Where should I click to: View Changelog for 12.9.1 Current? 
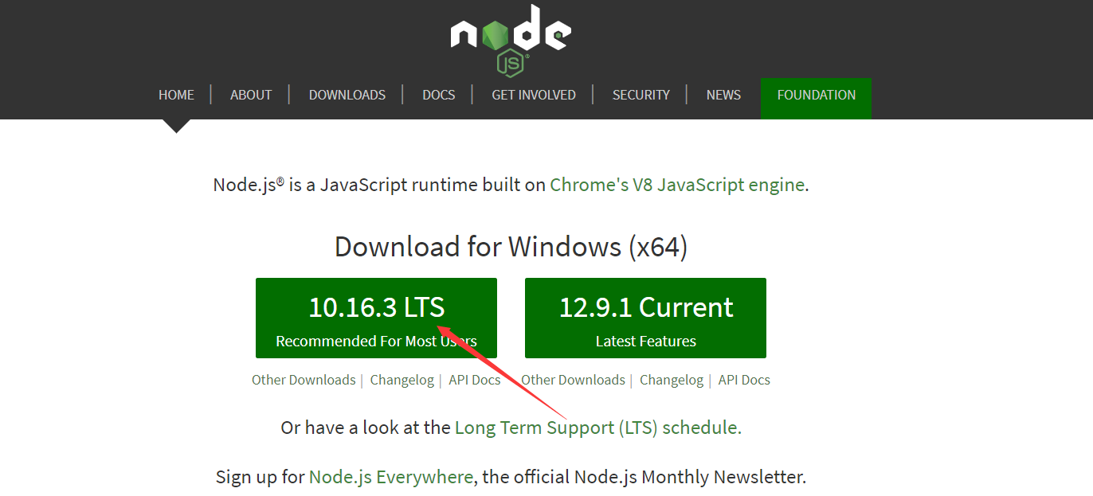672,380
